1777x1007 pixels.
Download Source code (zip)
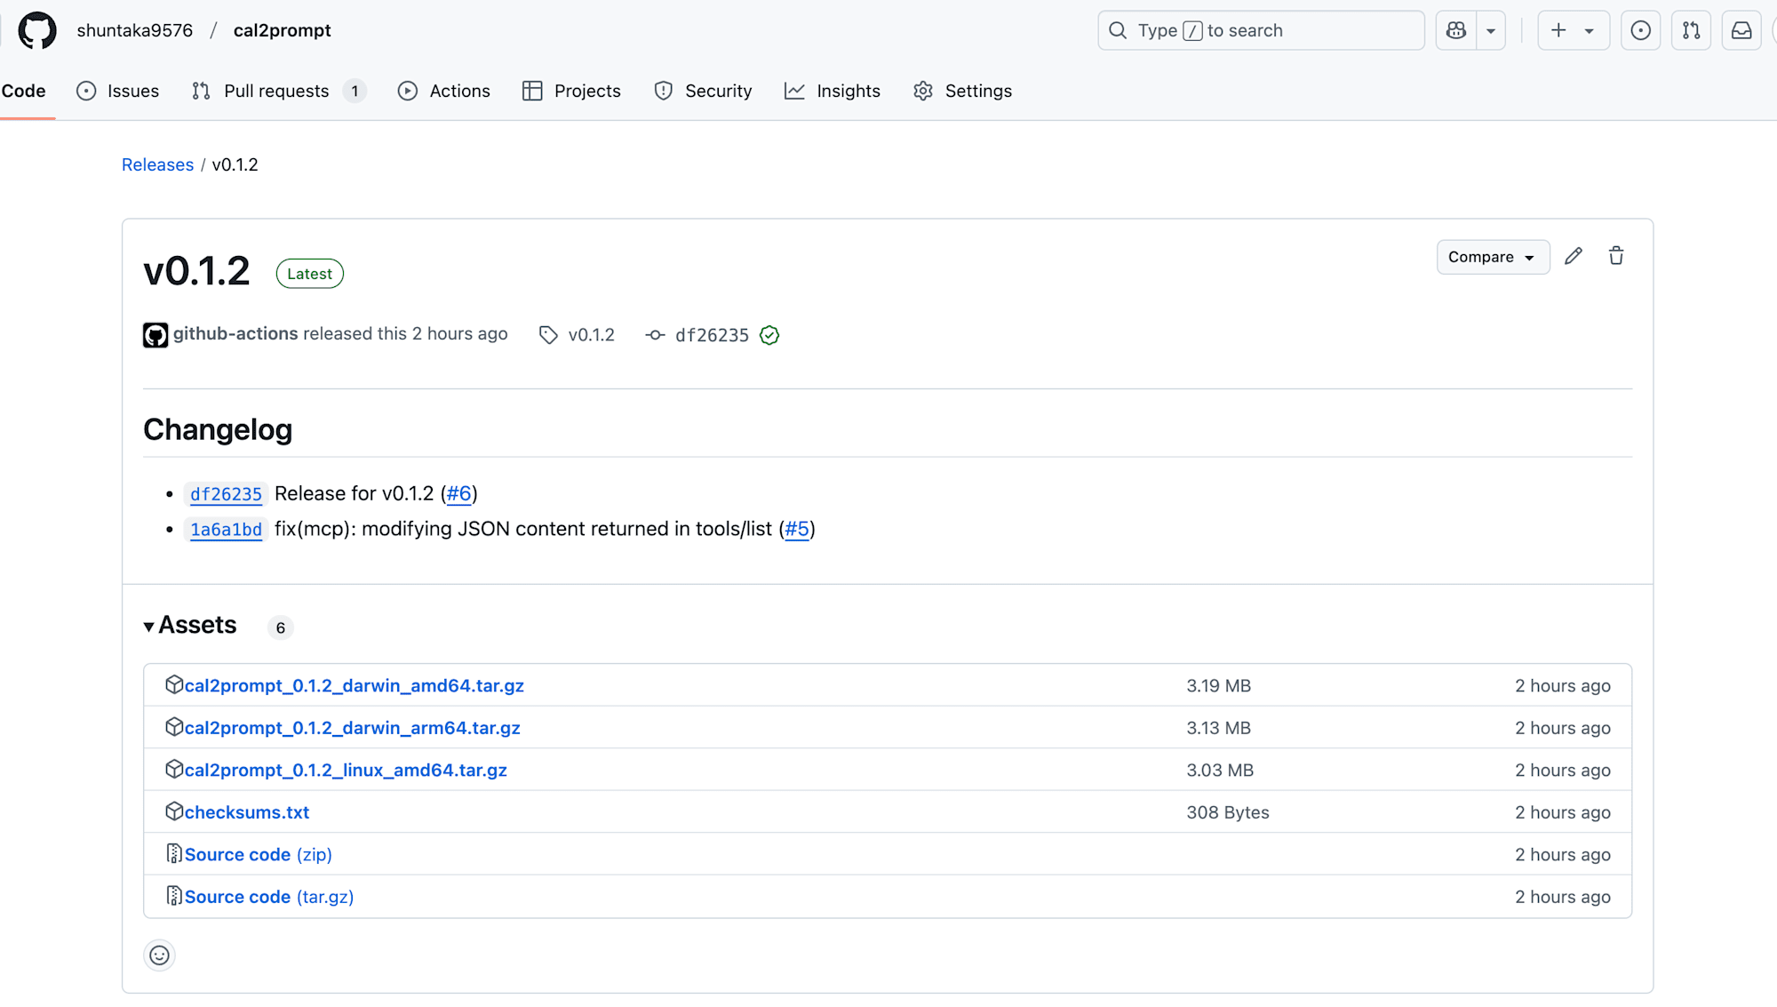pos(258,854)
